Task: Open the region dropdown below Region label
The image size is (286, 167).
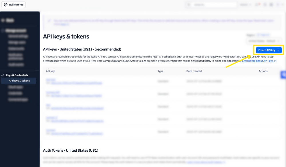Action: 264,41
